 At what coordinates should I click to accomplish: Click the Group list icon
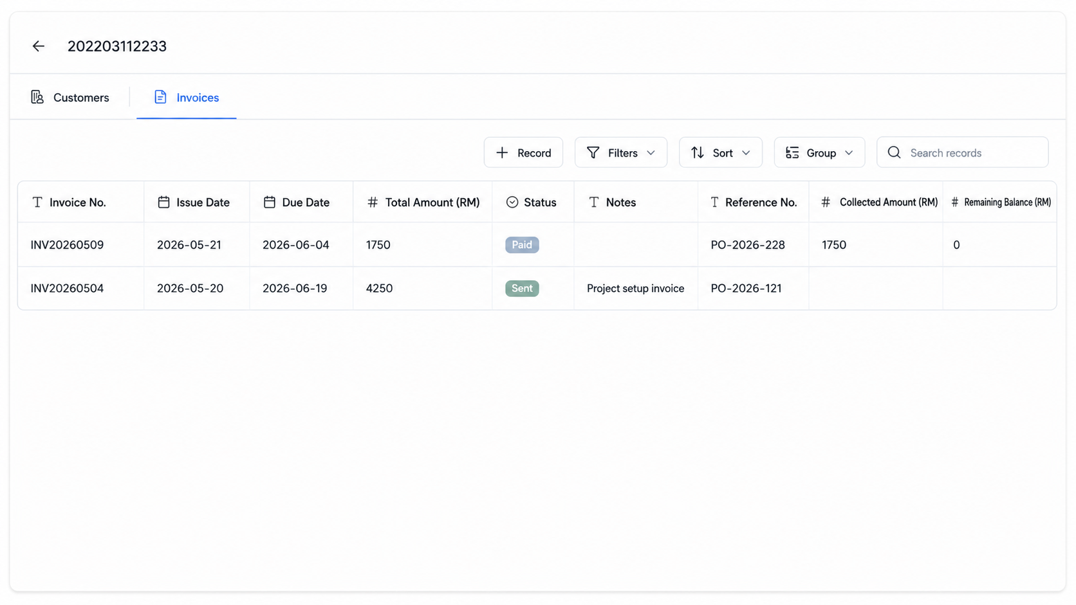[x=792, y=152]
